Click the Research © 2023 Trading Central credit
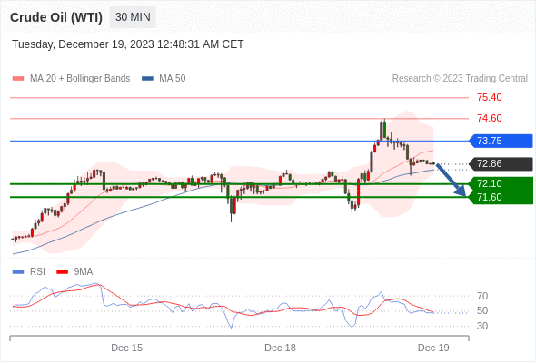Screen dimensions: 536x363 pos(460,79)
